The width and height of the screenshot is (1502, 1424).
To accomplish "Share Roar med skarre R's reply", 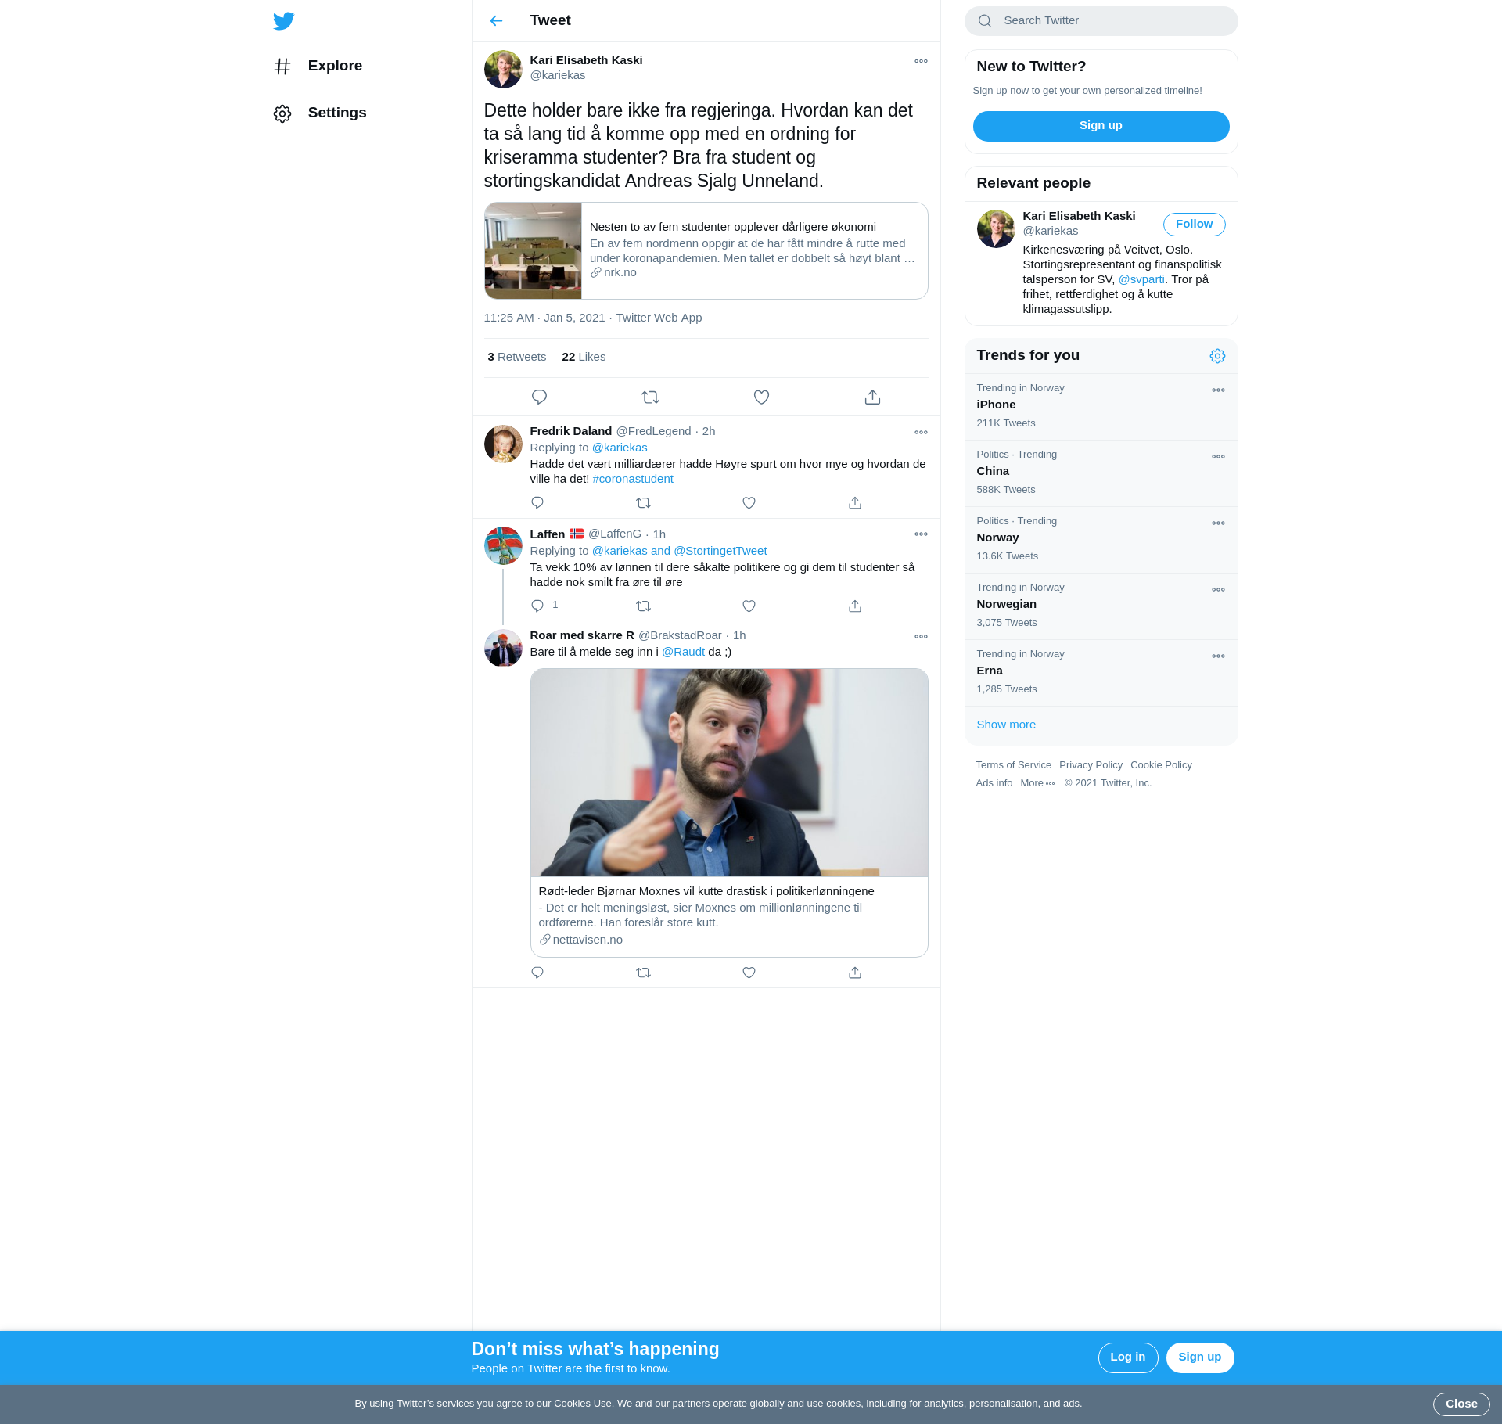I will click(855, 973).
